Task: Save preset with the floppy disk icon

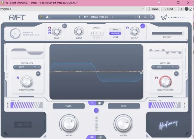Action: tap(151, 17)
